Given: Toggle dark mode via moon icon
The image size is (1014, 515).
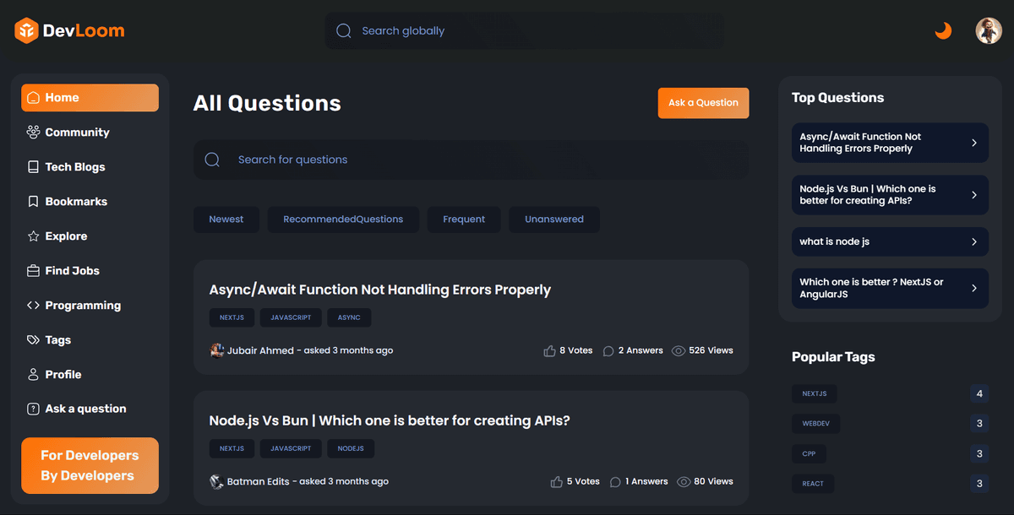Looking at the screenshot, I should (x=943, y=31).
